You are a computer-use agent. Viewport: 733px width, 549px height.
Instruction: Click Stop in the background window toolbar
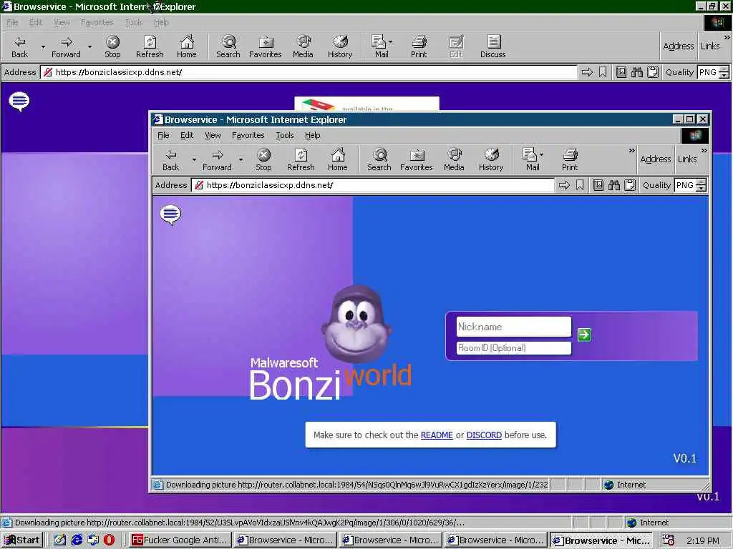click(x=112, y=46)
